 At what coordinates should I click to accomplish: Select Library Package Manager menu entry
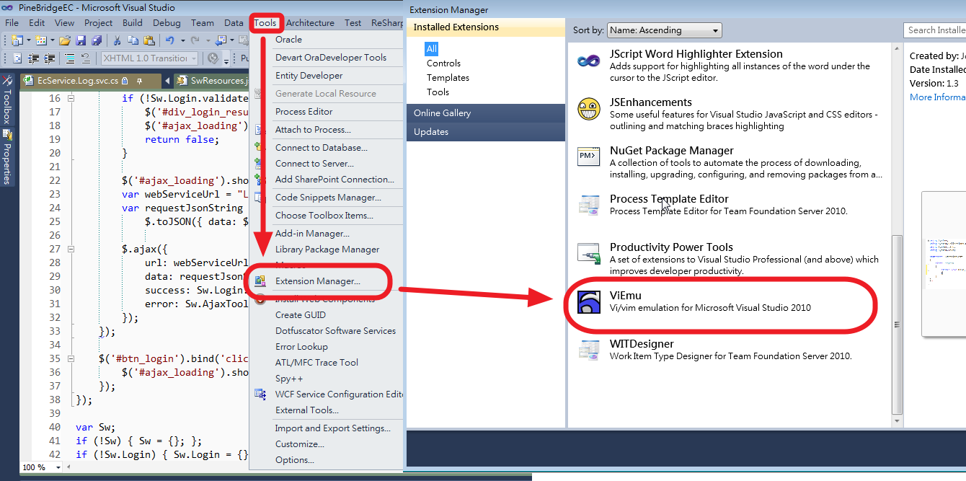pos(327,250)
